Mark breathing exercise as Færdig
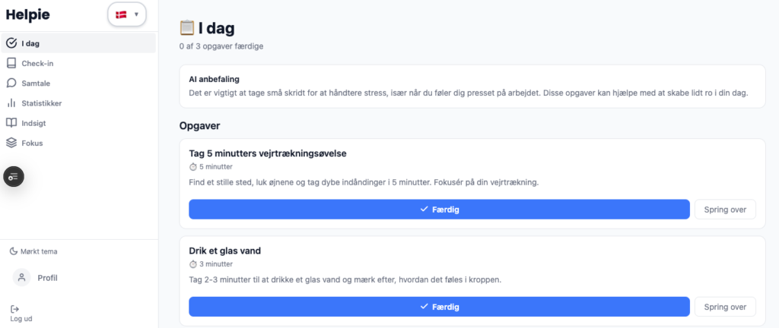779x328 pixels. coord(439,209)
